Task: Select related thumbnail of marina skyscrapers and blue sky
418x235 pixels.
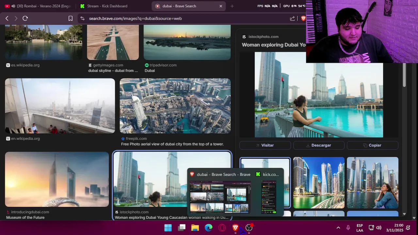Action: (319, 182)
